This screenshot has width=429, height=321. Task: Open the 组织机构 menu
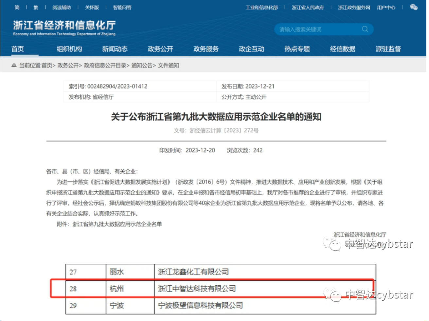(69, 49)
